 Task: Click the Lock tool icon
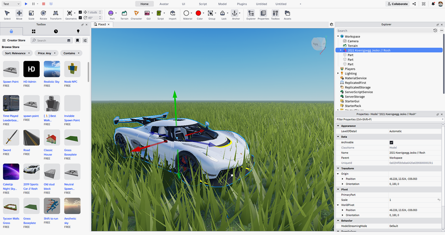223,15
